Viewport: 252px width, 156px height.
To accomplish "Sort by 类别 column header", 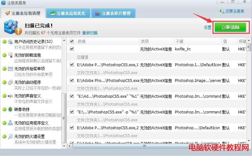I will click(x=157, y=41).
